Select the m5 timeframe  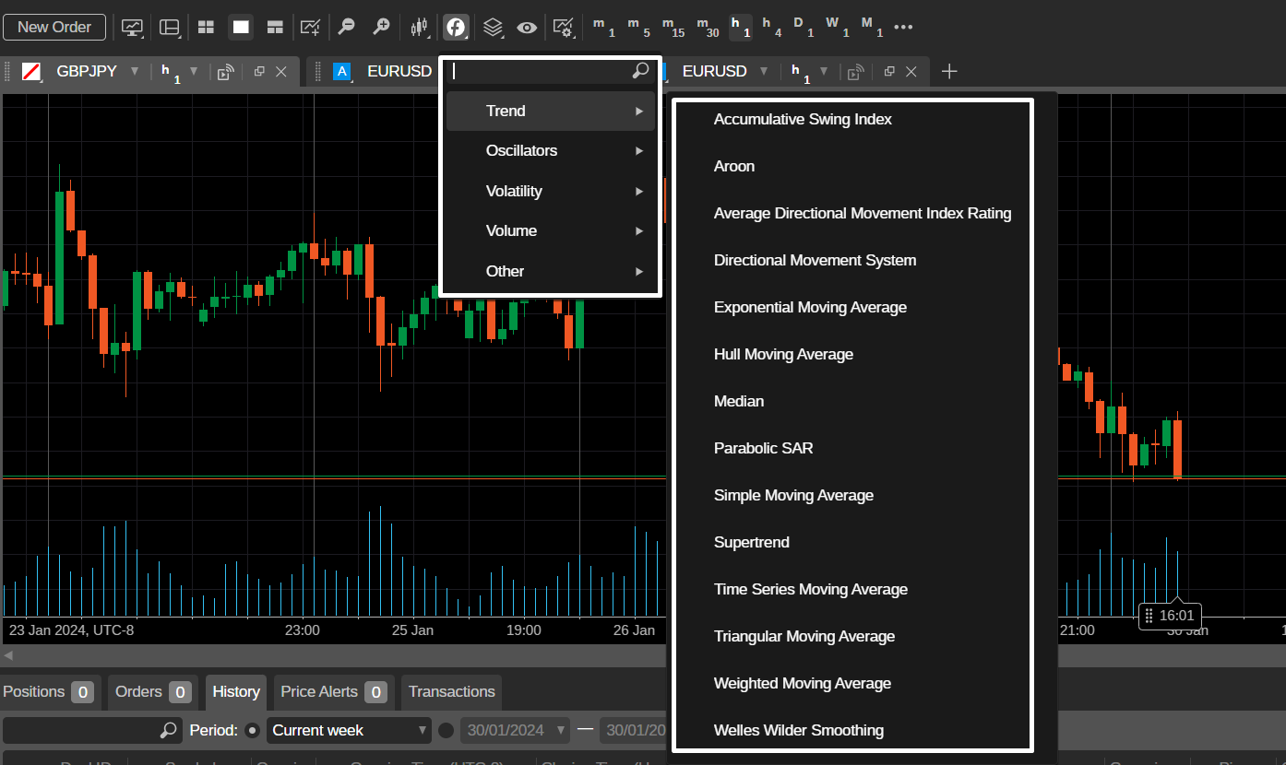pyautogui.click(x=638, y=27)
